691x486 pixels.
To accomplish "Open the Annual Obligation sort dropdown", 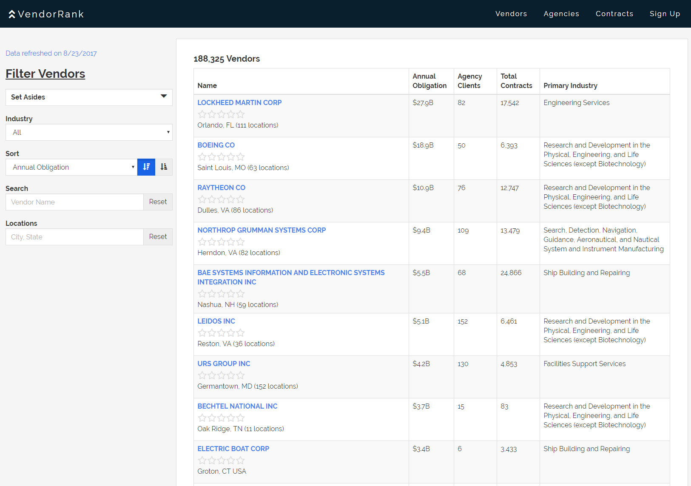I will tap(71, 167).
